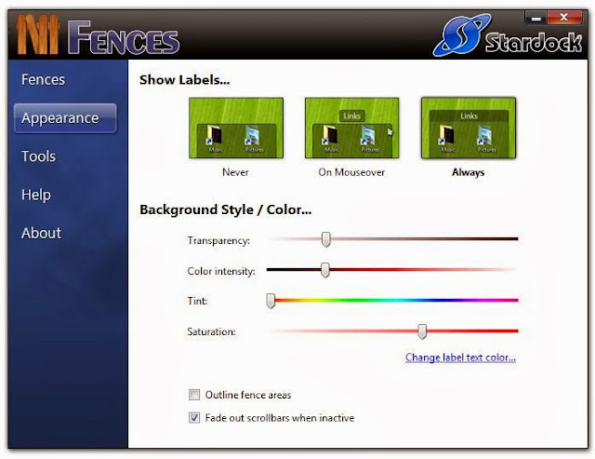Viewport: 595px width, 459px height.
Task: Uncheck Fade out scrollbars when inactive
Action: [x=194, y=418]
